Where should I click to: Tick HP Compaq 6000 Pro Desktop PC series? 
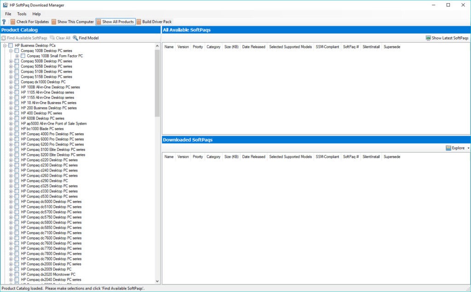click(x=17, y=139)
